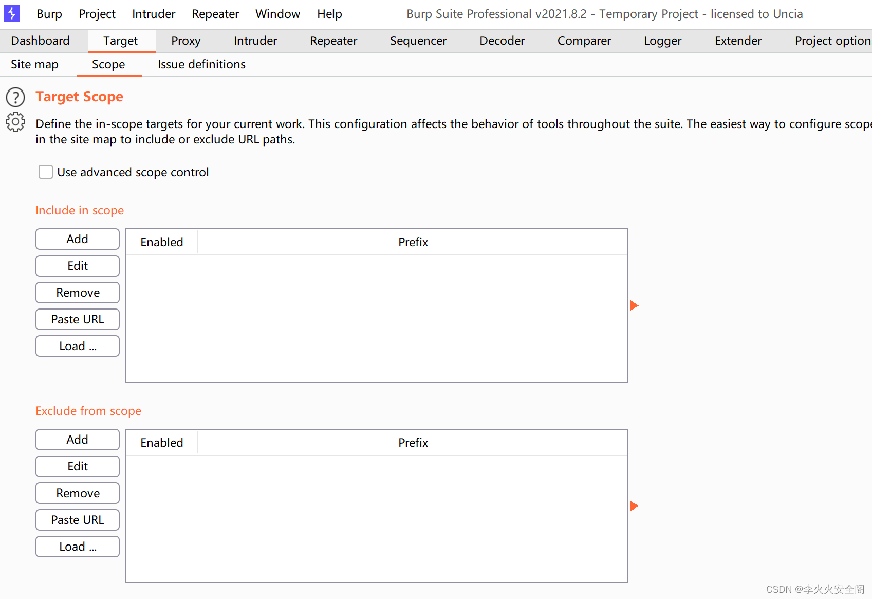
Task: Select the Target tab
Action: point(121,41)
